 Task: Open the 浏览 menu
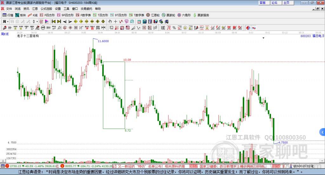[x=18, y=9]
